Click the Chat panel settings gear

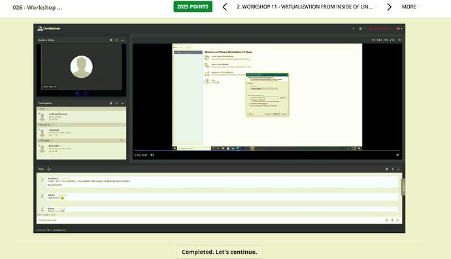coord(386,169)
